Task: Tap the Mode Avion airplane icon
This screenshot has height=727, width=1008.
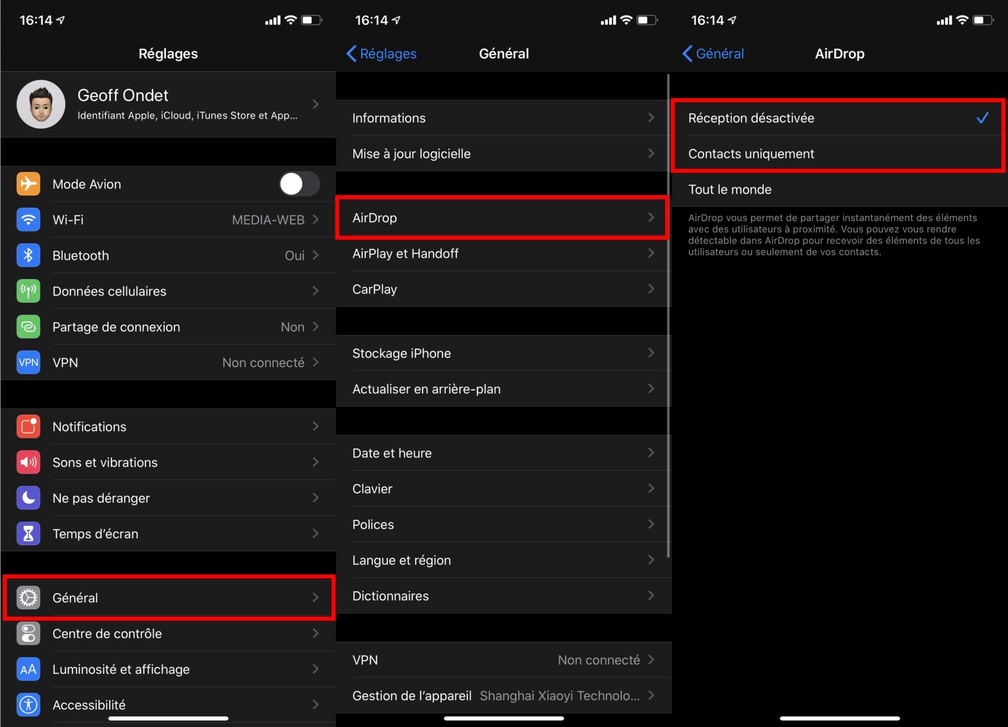Action: pos(28,184)
